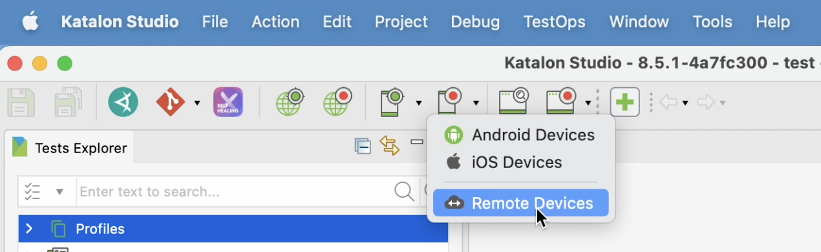Open the Help menu
The width and height of the screenshot is (821, 252).
(773, 21)
